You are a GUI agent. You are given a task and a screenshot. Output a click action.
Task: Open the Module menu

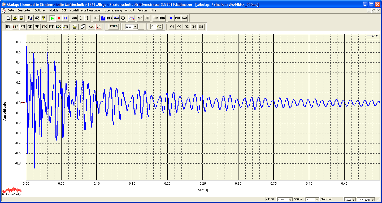point(54,10)
